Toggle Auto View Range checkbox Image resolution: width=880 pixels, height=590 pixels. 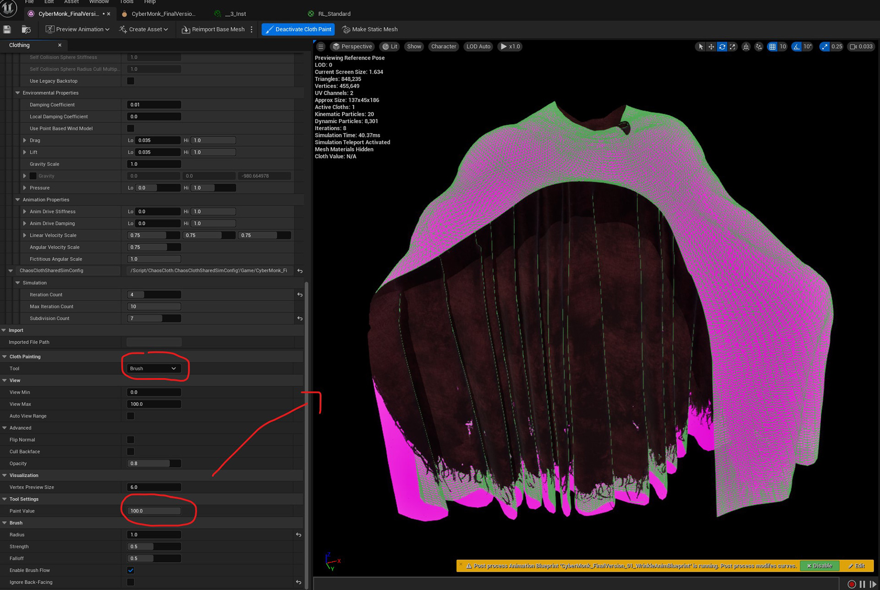(x=131, y=416)
